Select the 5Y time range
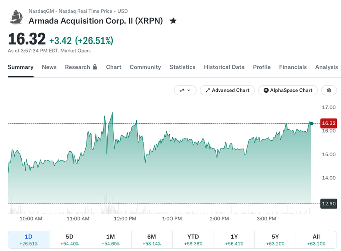The height and width of the screenshot is (251, 341). click(275, 240)
